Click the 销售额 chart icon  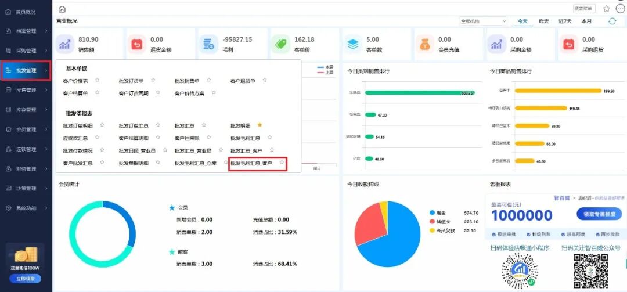65,44
